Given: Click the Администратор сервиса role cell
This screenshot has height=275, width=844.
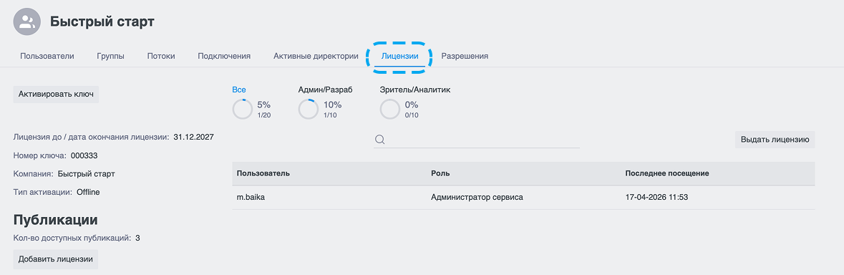Looking at the screenshot, I should [477, 198].
